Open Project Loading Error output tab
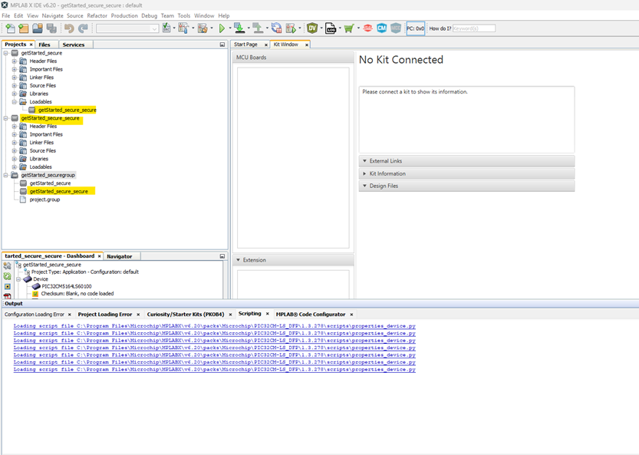Viewport: 639px width, 455px height. (x=105, y=315)
